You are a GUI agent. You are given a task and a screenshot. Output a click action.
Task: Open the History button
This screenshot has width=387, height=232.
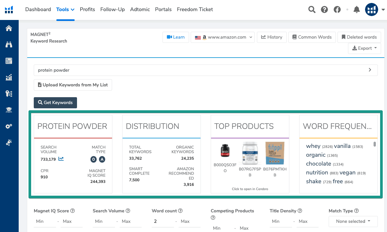pos(272,37)
